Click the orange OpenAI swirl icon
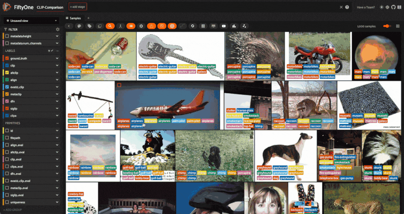The width and height of the screenshot is (404, 214). [172, 26]
